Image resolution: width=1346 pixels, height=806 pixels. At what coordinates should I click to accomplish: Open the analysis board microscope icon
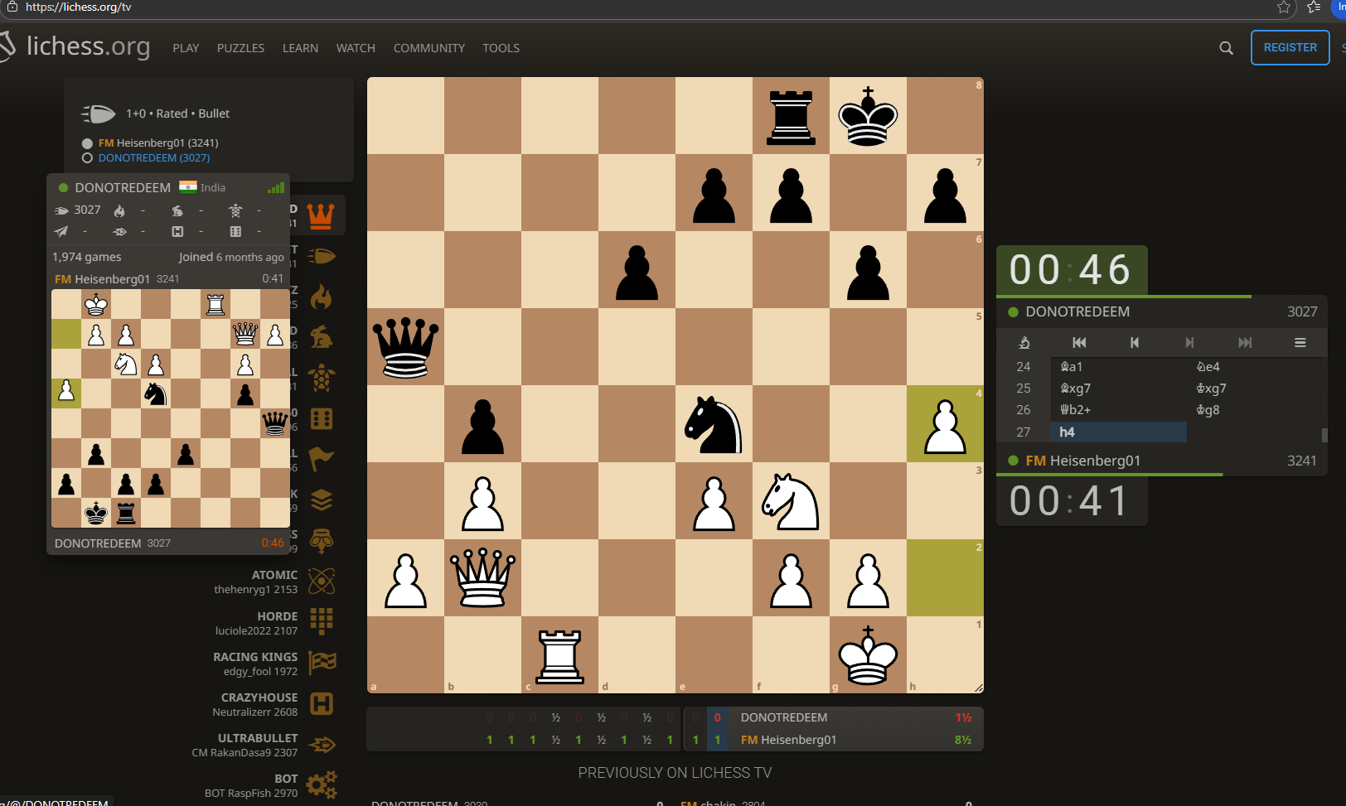[1024, 343]
